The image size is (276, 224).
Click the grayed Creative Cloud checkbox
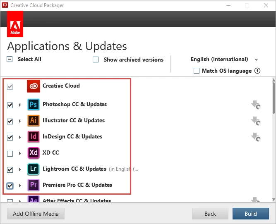coord(10,87)
